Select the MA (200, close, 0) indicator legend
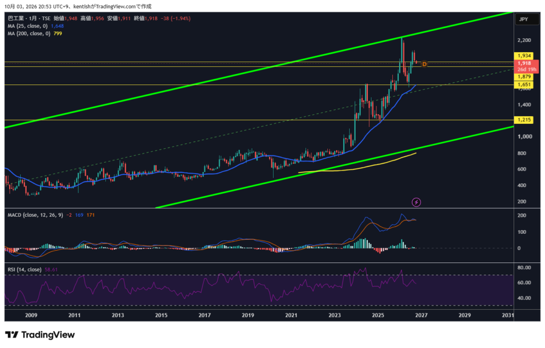The height and width of the screenshot is (348, 545). point(29,33)
